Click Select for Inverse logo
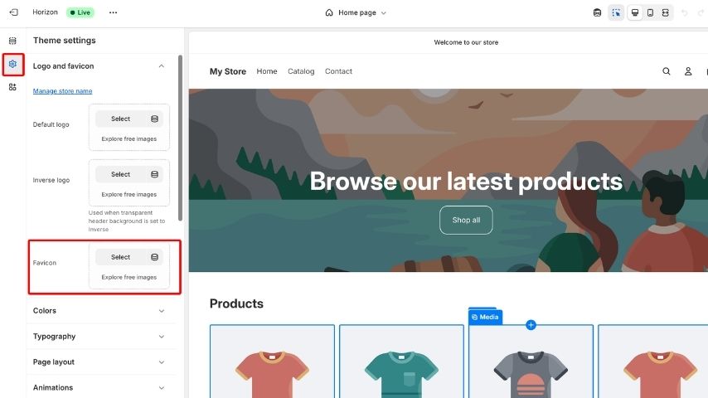 click(x=120, y=174)
